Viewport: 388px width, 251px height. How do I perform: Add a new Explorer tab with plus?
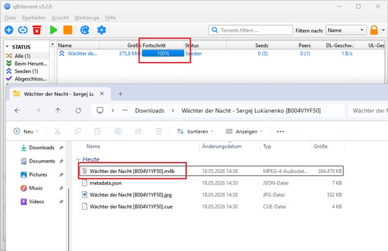(x=120, y=94)
